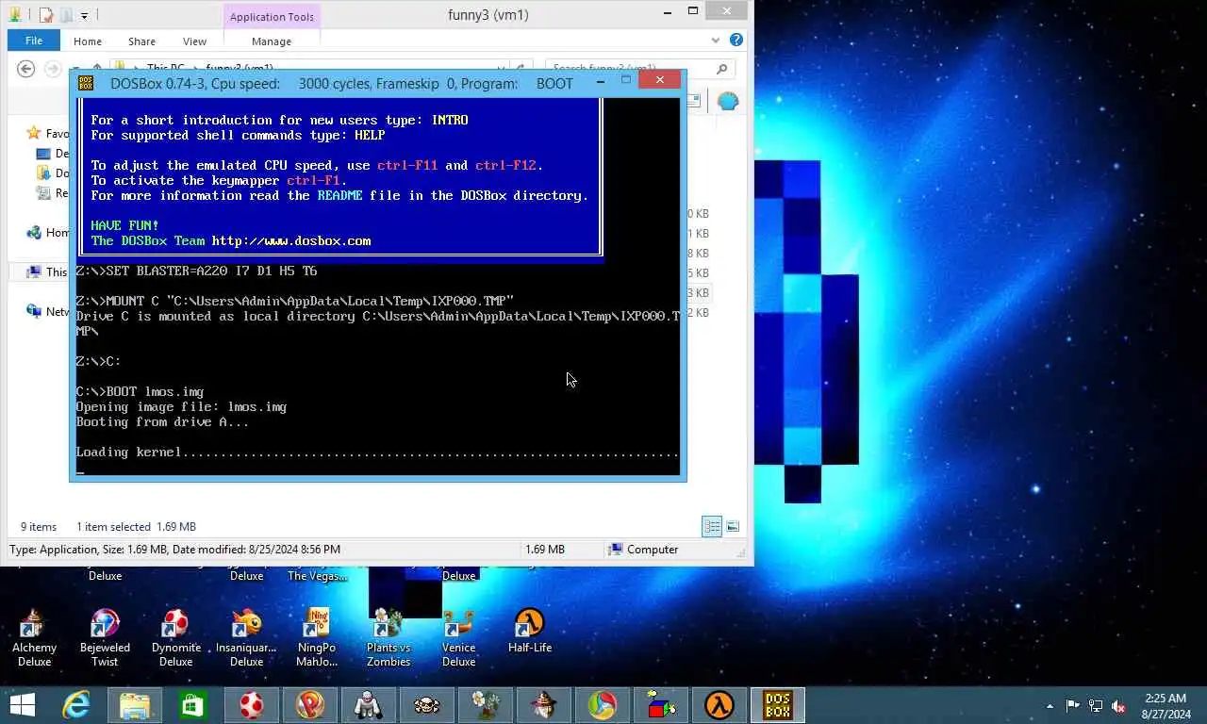Screen dimensions: 1207x724
Task: Click the 'Type: Application' details status line
Action: pos(175,550)
